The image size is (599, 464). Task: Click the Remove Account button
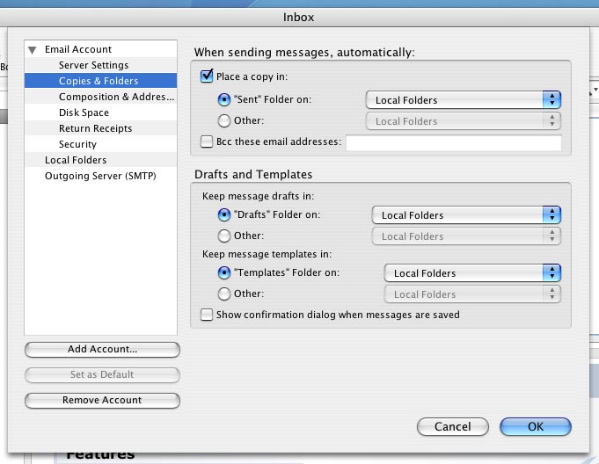click(x=102, y=400)
